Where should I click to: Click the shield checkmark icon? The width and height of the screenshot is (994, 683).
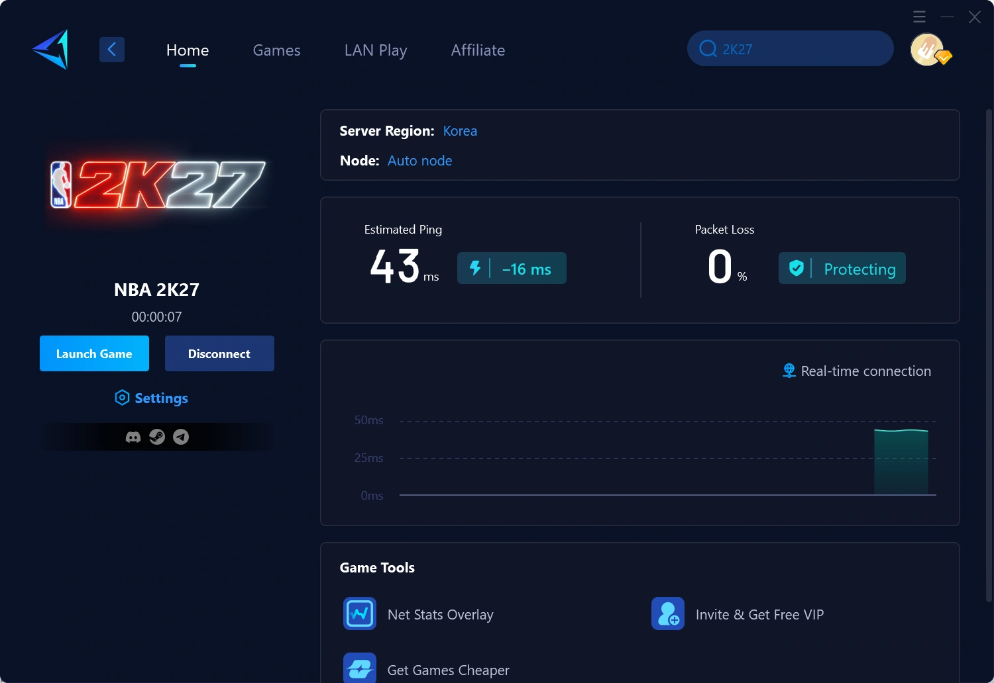coord(797,268)
